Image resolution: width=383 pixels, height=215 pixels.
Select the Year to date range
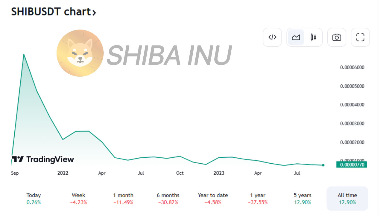click(213, 199)
